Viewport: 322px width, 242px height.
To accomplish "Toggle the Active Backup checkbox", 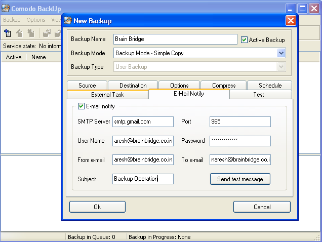I will pos(244,39).
